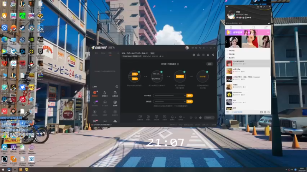Copy the rtmp address with orange button
This screenshot has height=172, width=307.
click(190, 96)
